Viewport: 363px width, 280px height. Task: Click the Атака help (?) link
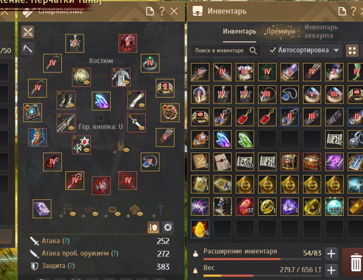coord(66,241)
